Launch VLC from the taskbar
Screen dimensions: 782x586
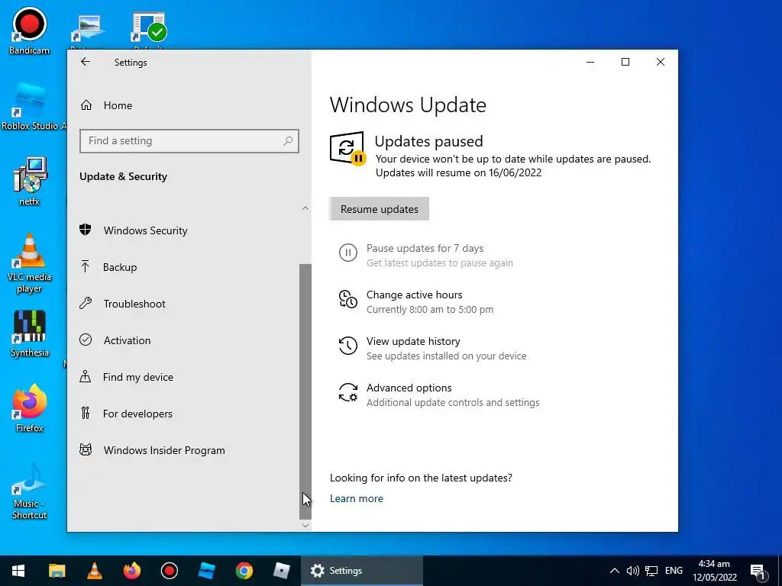point(94,571)
